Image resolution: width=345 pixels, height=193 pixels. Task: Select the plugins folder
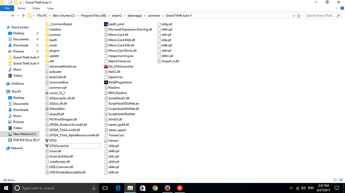52,50
